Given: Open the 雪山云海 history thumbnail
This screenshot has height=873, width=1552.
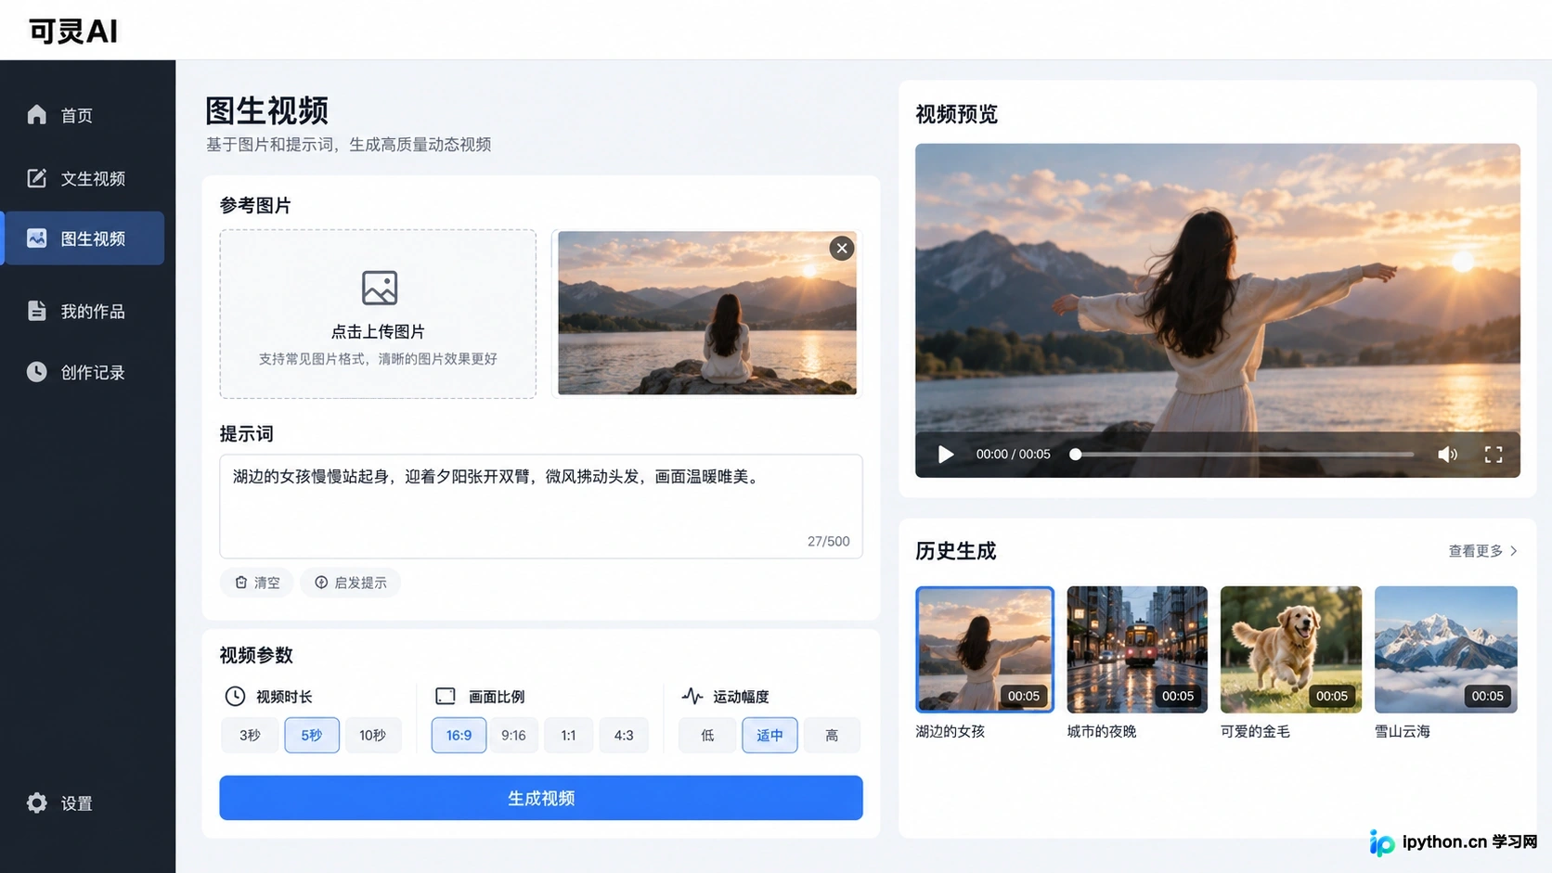Looking at the screenshot, I should pyautogui.click(x=1446, y=649).
